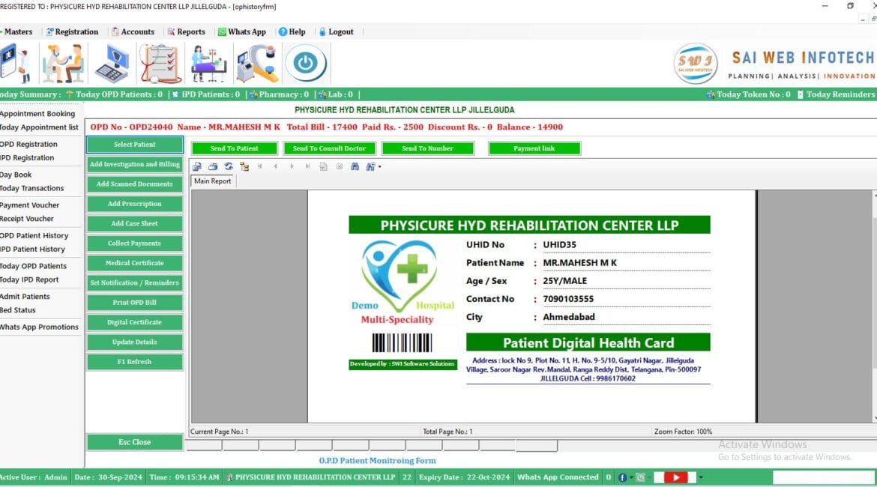Viewport: 877px width, 487px height.
Task: Click the Facebook icon in the status bar
Action: click(x=622, y=477)
